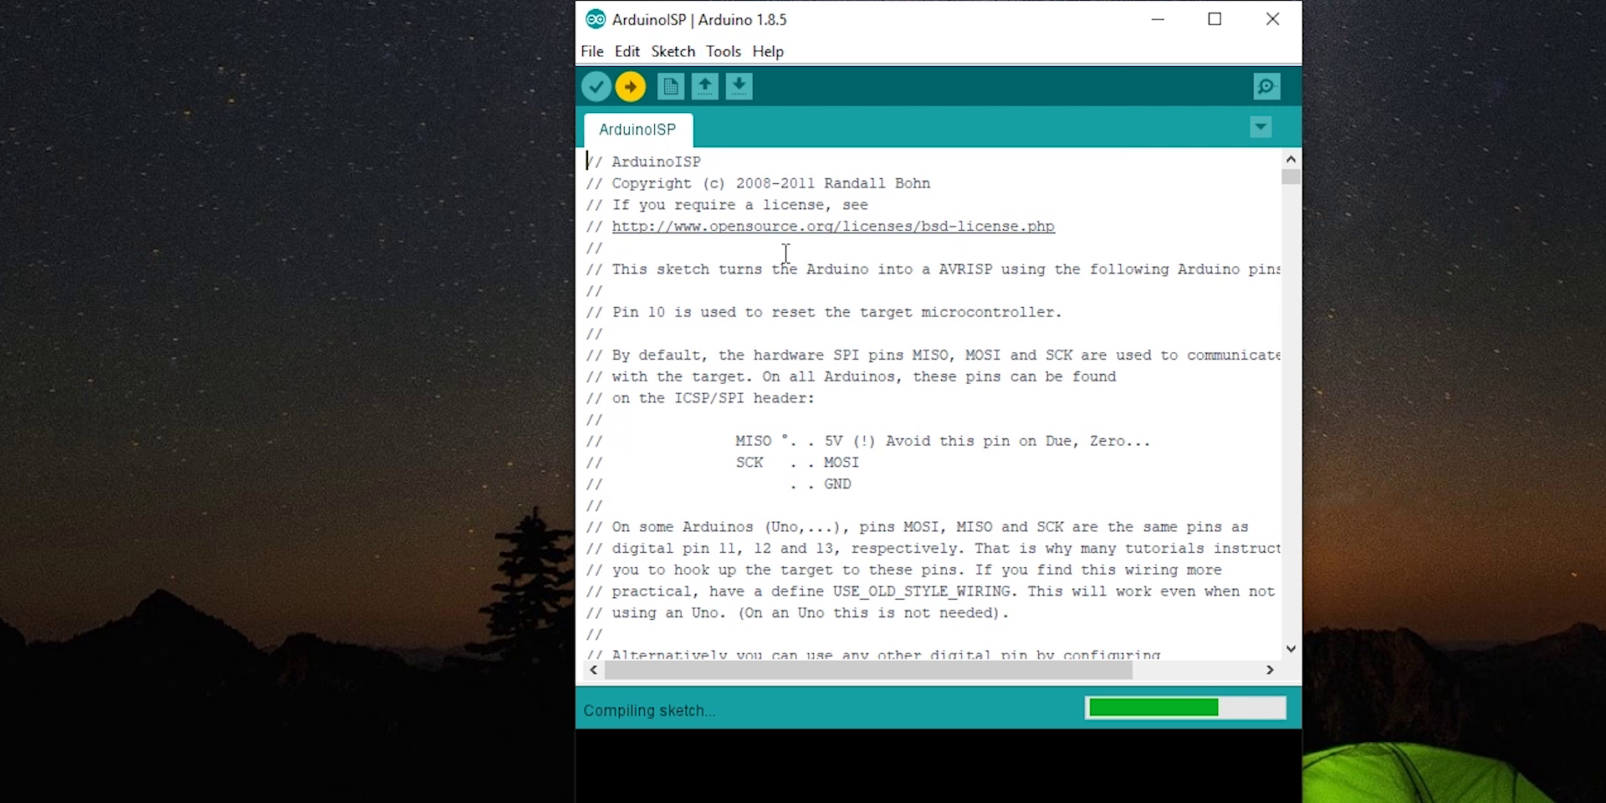Open the Tools menu

(723, 51)
